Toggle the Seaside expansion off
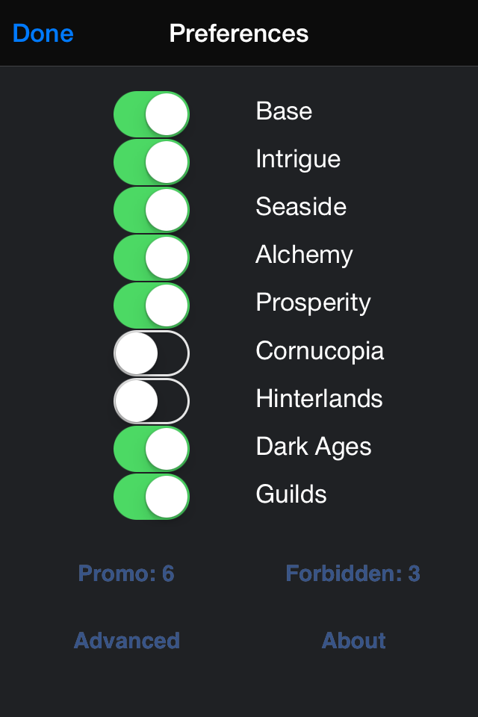Image resolution: width=478 pixels, height=717 pixels. tap(151, 209)
